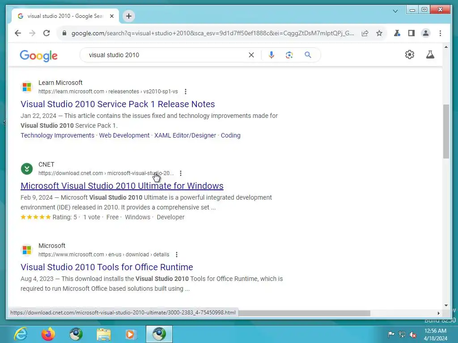The image size is (458, 343).
Task: Click the vertical scrollbar thumb
Action: click(x=446, y=131)
